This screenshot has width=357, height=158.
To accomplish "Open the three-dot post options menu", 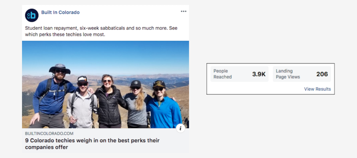I will pyautogui.click(x=183, y=11).
